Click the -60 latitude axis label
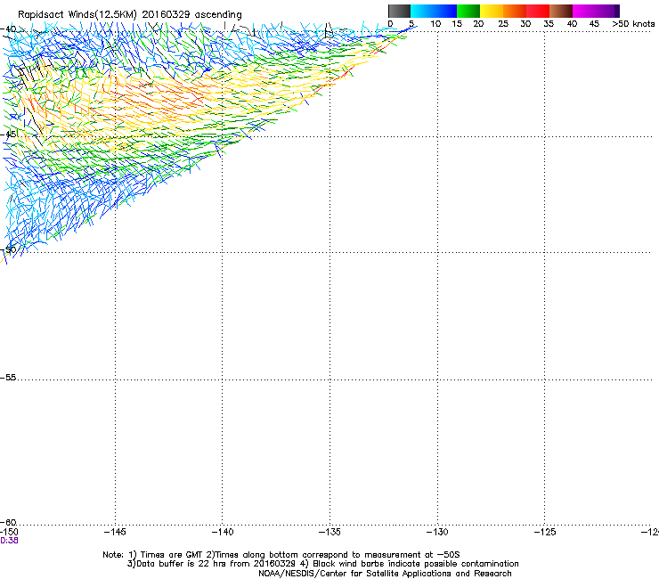 [x=8, y=522]
